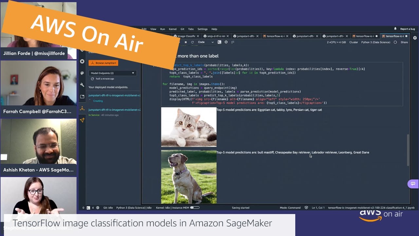Click the shield icon in status bar

[306, 207]
